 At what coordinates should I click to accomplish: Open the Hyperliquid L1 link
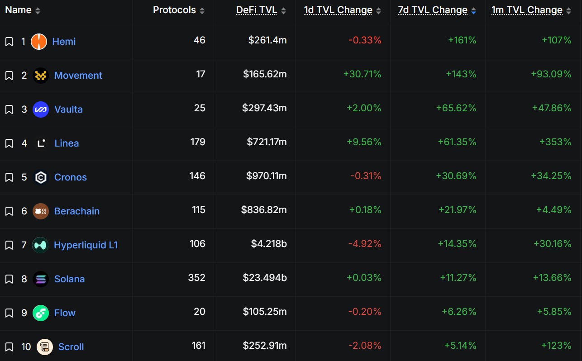86,245
